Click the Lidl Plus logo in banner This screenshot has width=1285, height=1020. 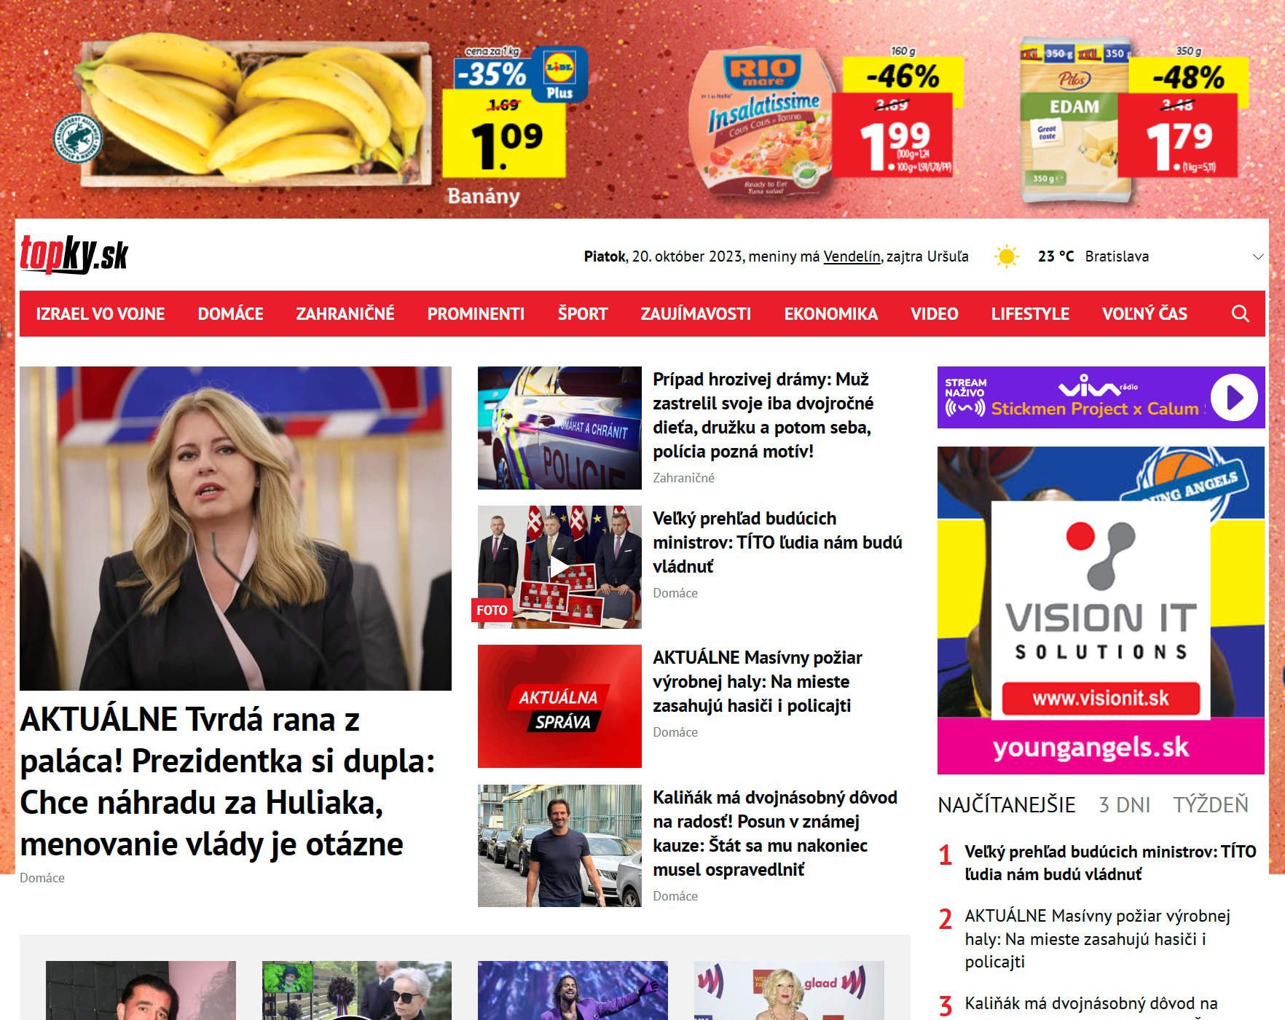pyautogui.click(x=559, y=74)
